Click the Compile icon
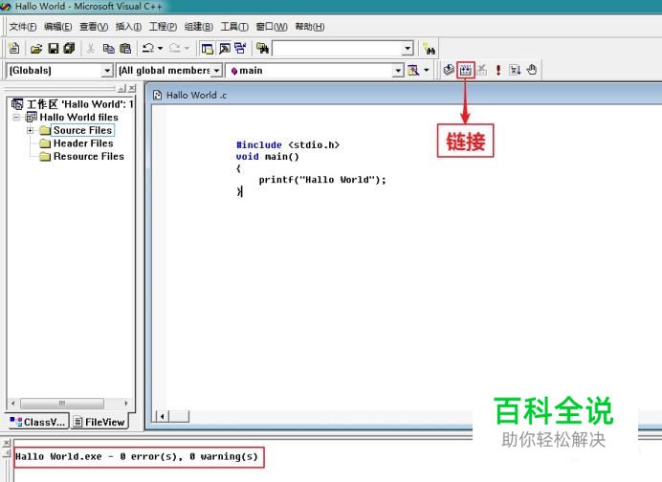The width and height of the screenshot is (662, 482). 449,70
